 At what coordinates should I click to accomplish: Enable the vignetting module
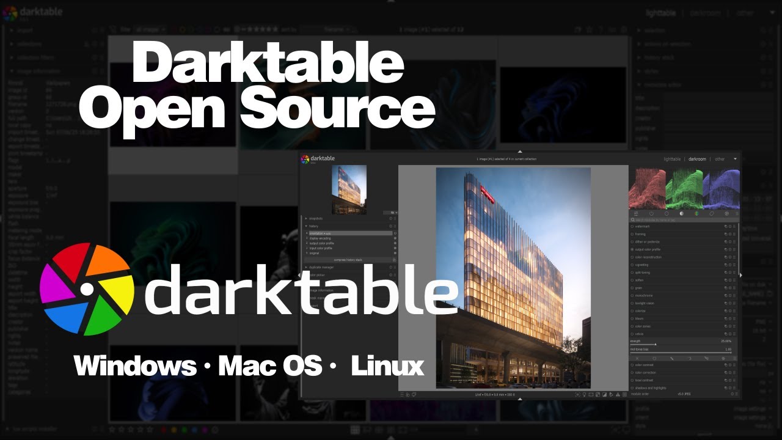pos(632,265)
